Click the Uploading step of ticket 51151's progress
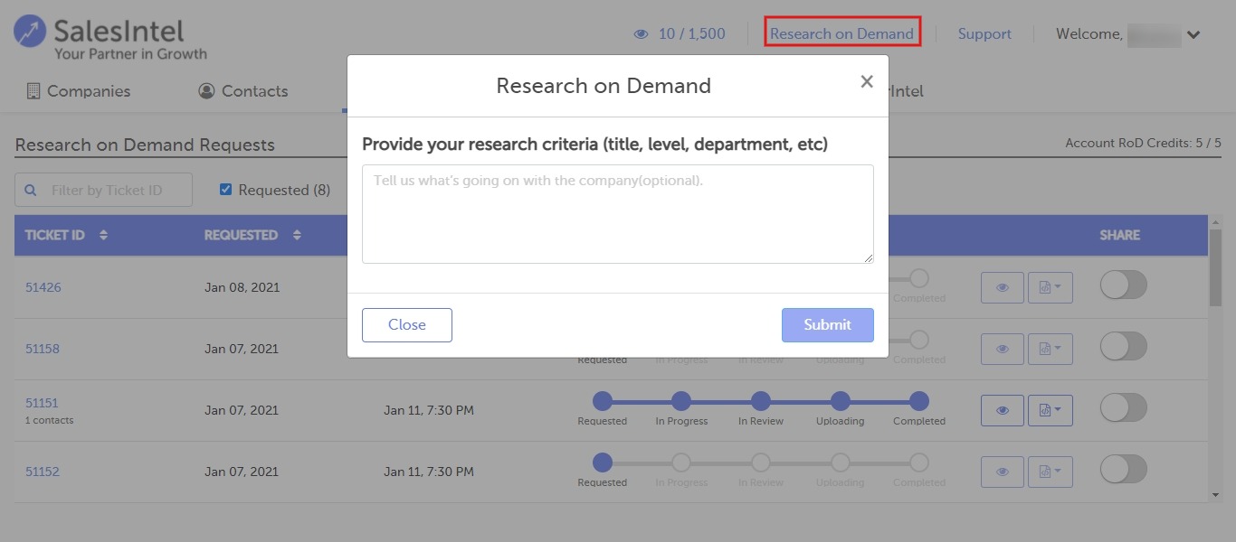Image resolution: width=1236 pixels, height=542 pixels. pyautogui.click(x=841, y=401)
